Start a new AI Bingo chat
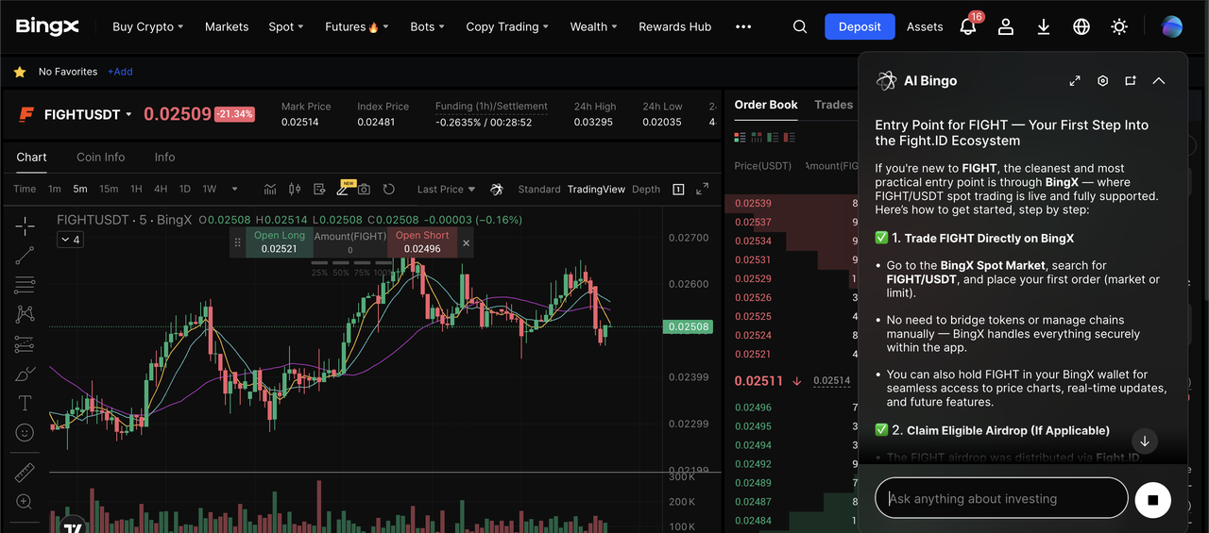Viewport: 1209px width, 533px height. pos(1131,81)
